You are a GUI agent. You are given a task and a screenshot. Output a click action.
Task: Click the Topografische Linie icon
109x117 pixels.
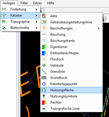44,109
